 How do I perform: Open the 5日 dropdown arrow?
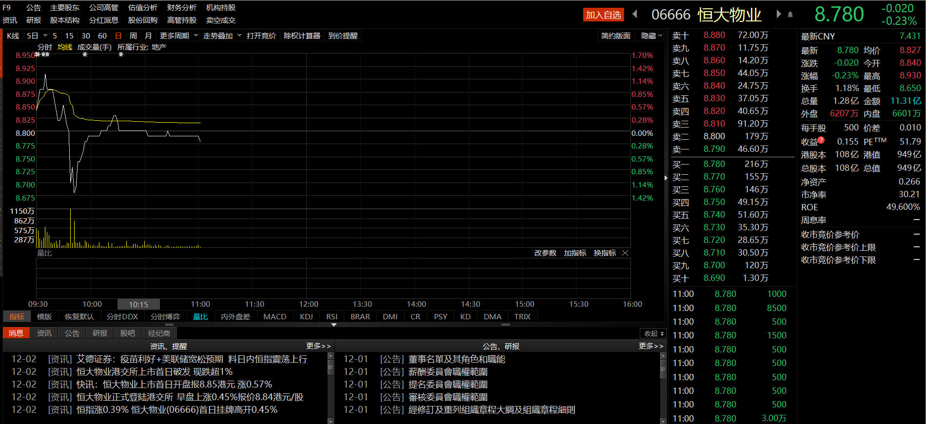click(45, 36)
